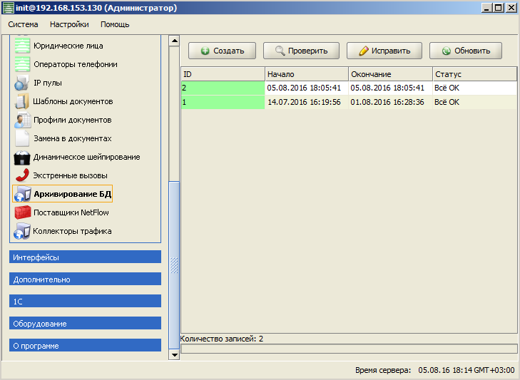Click the IP пулы icon

(x=22, y=83)
